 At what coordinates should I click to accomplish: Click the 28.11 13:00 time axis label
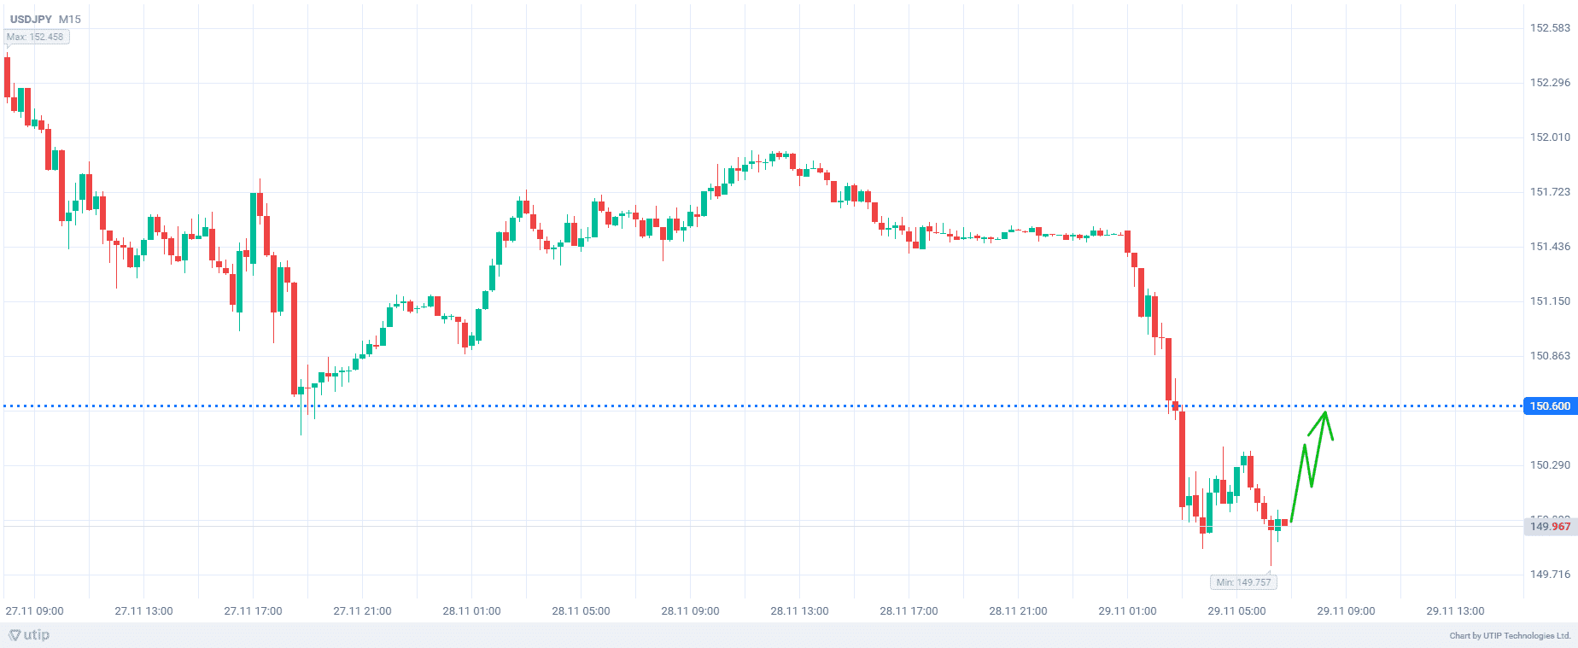click(x=800, y=610)
